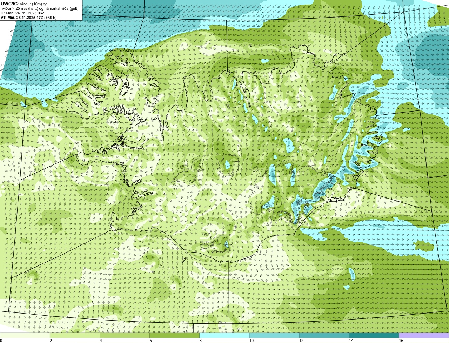
Task: Click the 'IT: Mán. 24. 11. 2025 06Z' line
Action: pos(23,13)
